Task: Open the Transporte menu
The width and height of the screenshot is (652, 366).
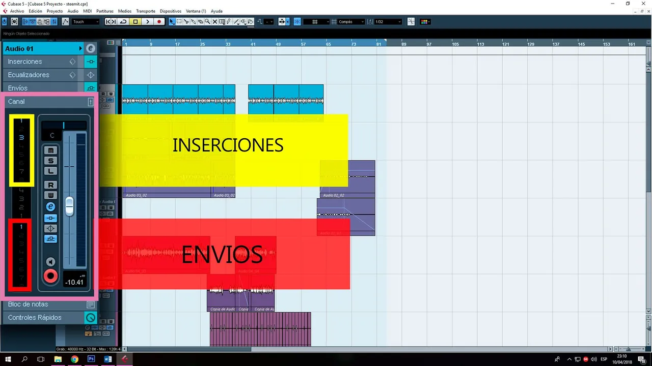Action: (x=146, y=11)
